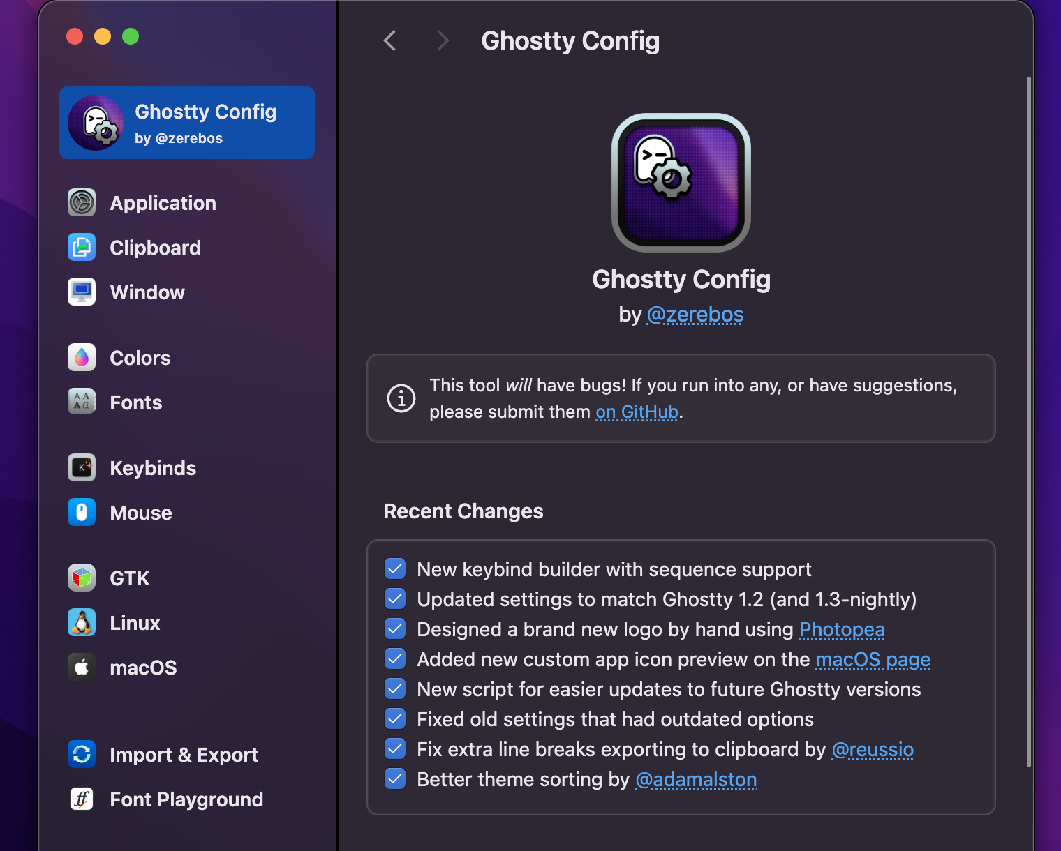Screen dimensions: 1061x851
Task: Open the Keybinds icon in sidebar
Action: click(82, 468)
